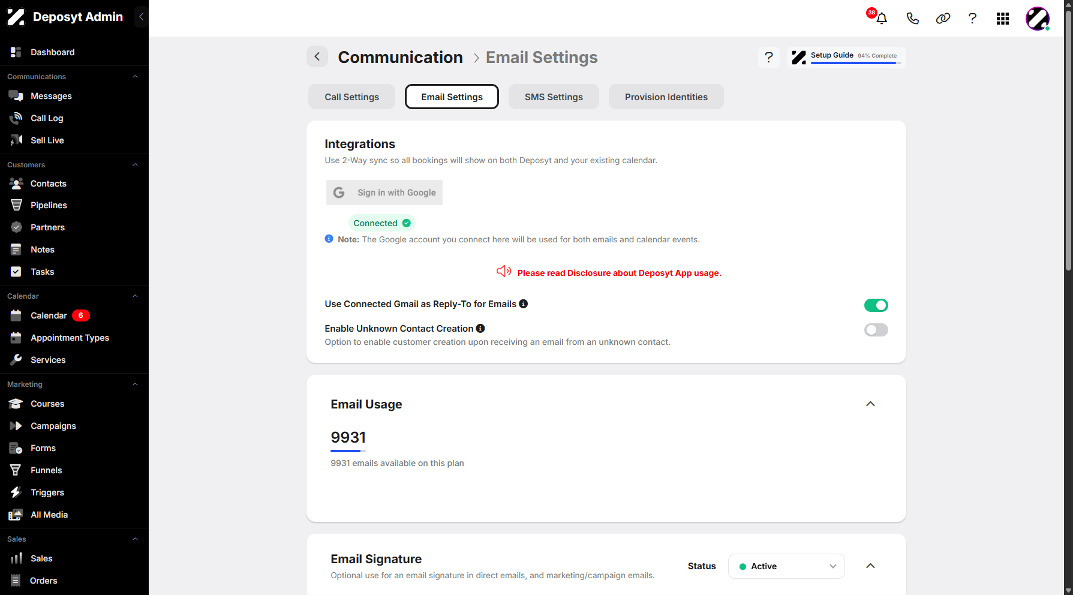The image size is (1073, 595).
Task: Open Provision Identities tab
Action: [666, 97]
